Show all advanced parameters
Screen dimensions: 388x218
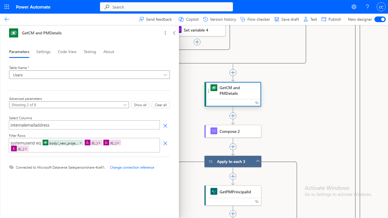click(x=140, y=105)
